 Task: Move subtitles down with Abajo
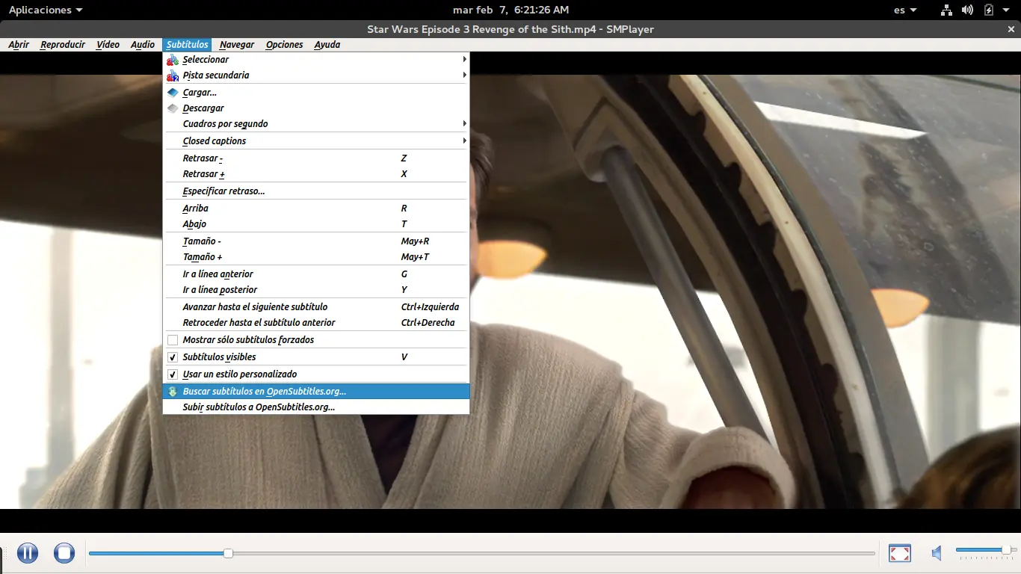pos(316,224)
